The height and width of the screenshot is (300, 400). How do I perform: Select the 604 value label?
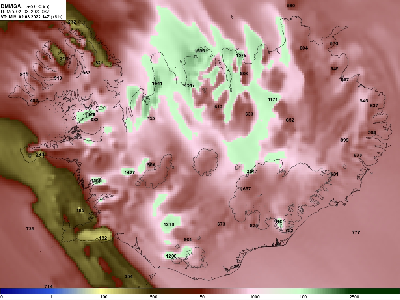click(x=304, y=48)
